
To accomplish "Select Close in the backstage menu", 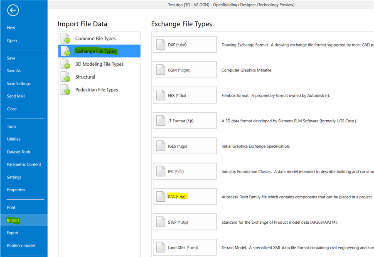I will (12, 109).
